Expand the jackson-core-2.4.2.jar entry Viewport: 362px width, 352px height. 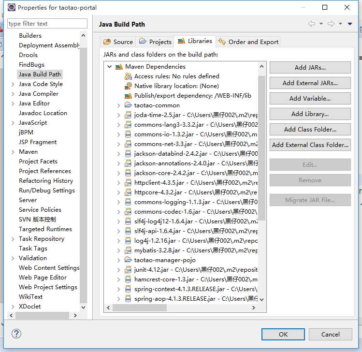tap(119, 173)
